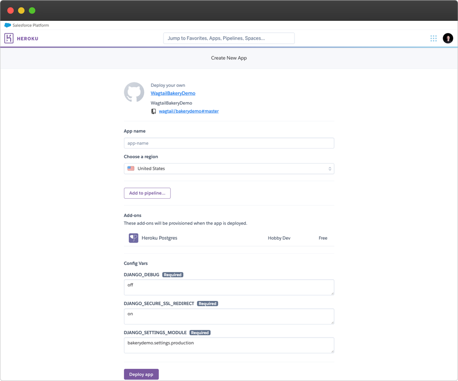Click the yellow minimize window button
This screenshot has height=381, width=458.
[x=21, y=11]
